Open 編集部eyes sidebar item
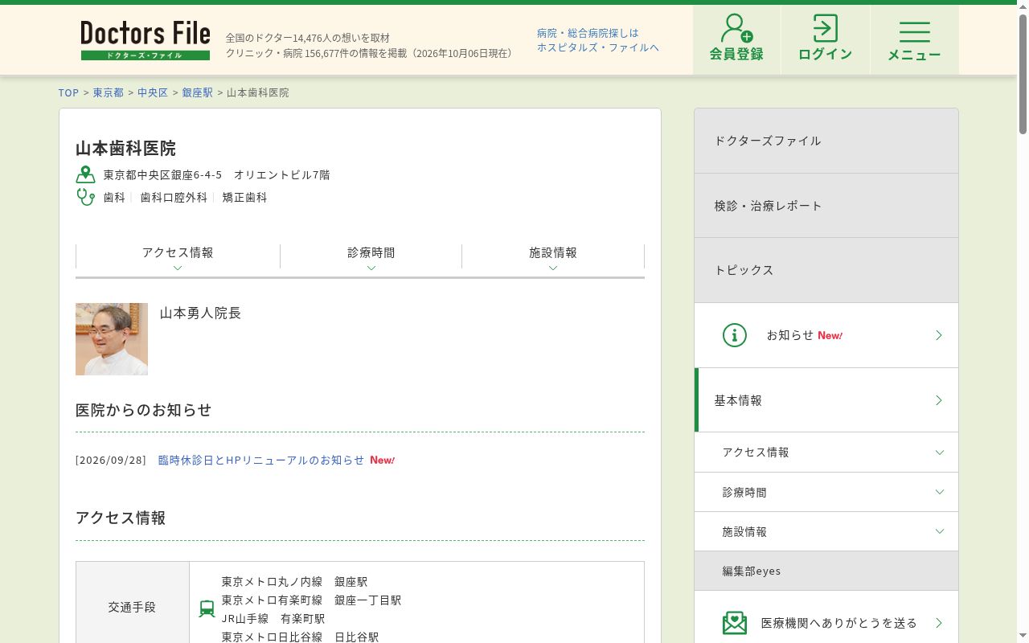 tap(826, 571)
